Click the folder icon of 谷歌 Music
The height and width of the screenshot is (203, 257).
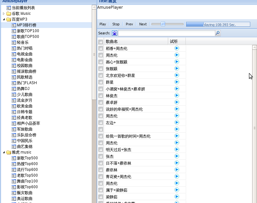pos(9,13)
